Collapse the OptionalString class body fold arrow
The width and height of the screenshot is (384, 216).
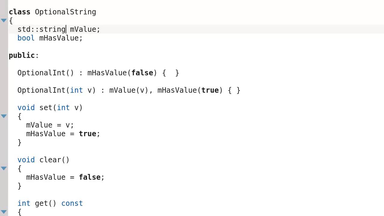(4, 20)
